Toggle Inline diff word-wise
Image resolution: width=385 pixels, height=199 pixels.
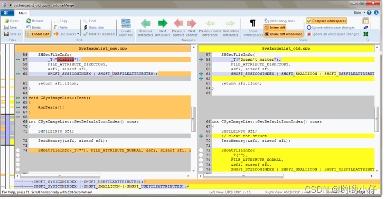[284, 34]
